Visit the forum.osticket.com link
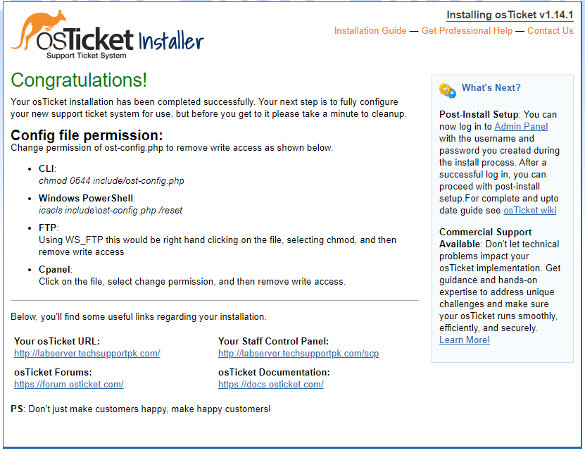Screen dimensions: 585x453 [x=69, y=384]
